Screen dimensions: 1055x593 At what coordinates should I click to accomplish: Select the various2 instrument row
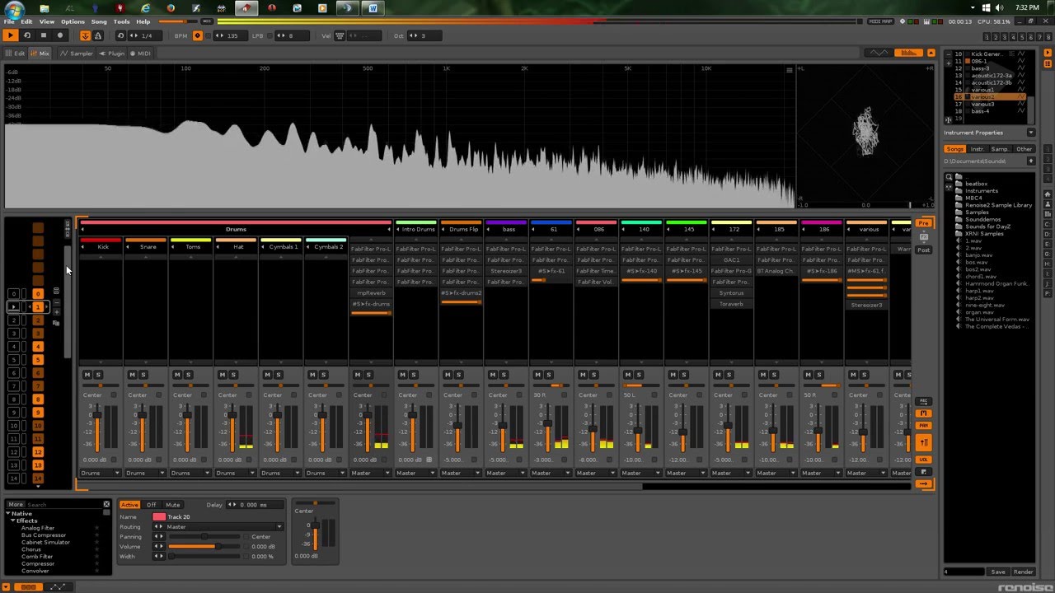pos(990,97)
